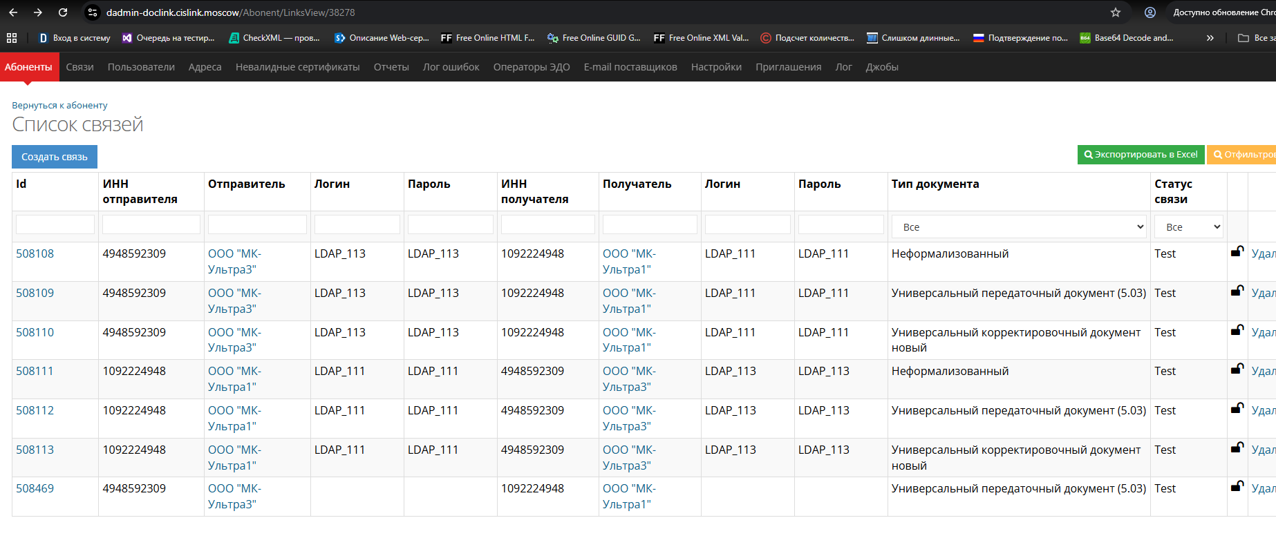Open the Связи menu tab
Screen dimensions: 1276x547
79,67
